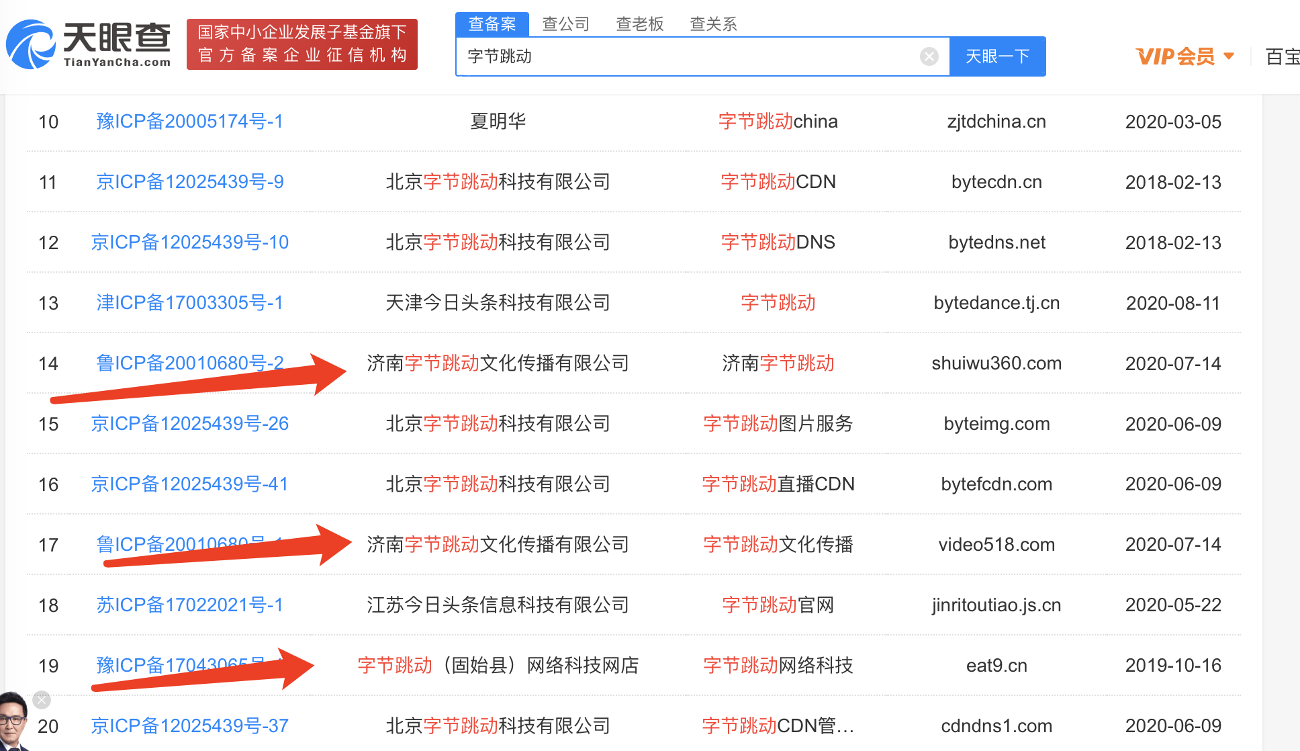The width and height of the screenshot is (1300, 751).
Task: Click the VIP会员 label
Action: coord(1175,56)
